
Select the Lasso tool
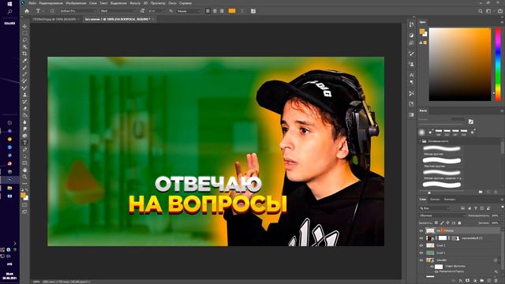(24, 40)
